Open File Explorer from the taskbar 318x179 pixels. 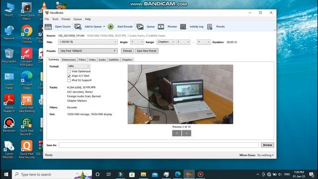[144, 175]
